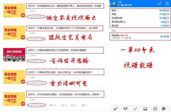Viewport: 171px width, 112px height.
Task: Click the timestamp 07月04日 22:52
Action: pyautogui.click(x=37, y=61)
